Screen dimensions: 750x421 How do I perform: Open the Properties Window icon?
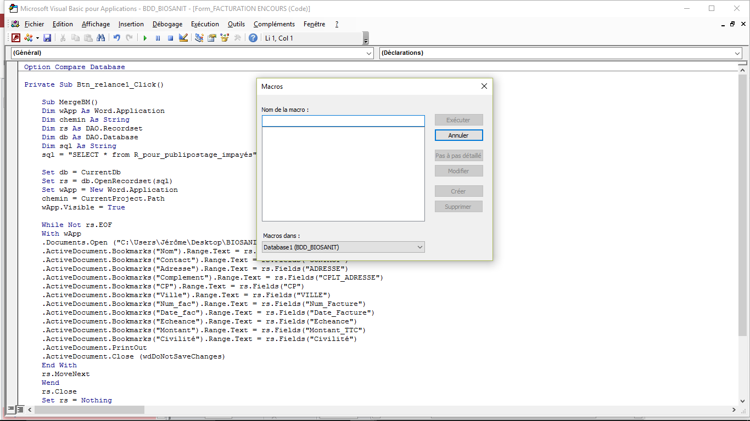[211, 38]
